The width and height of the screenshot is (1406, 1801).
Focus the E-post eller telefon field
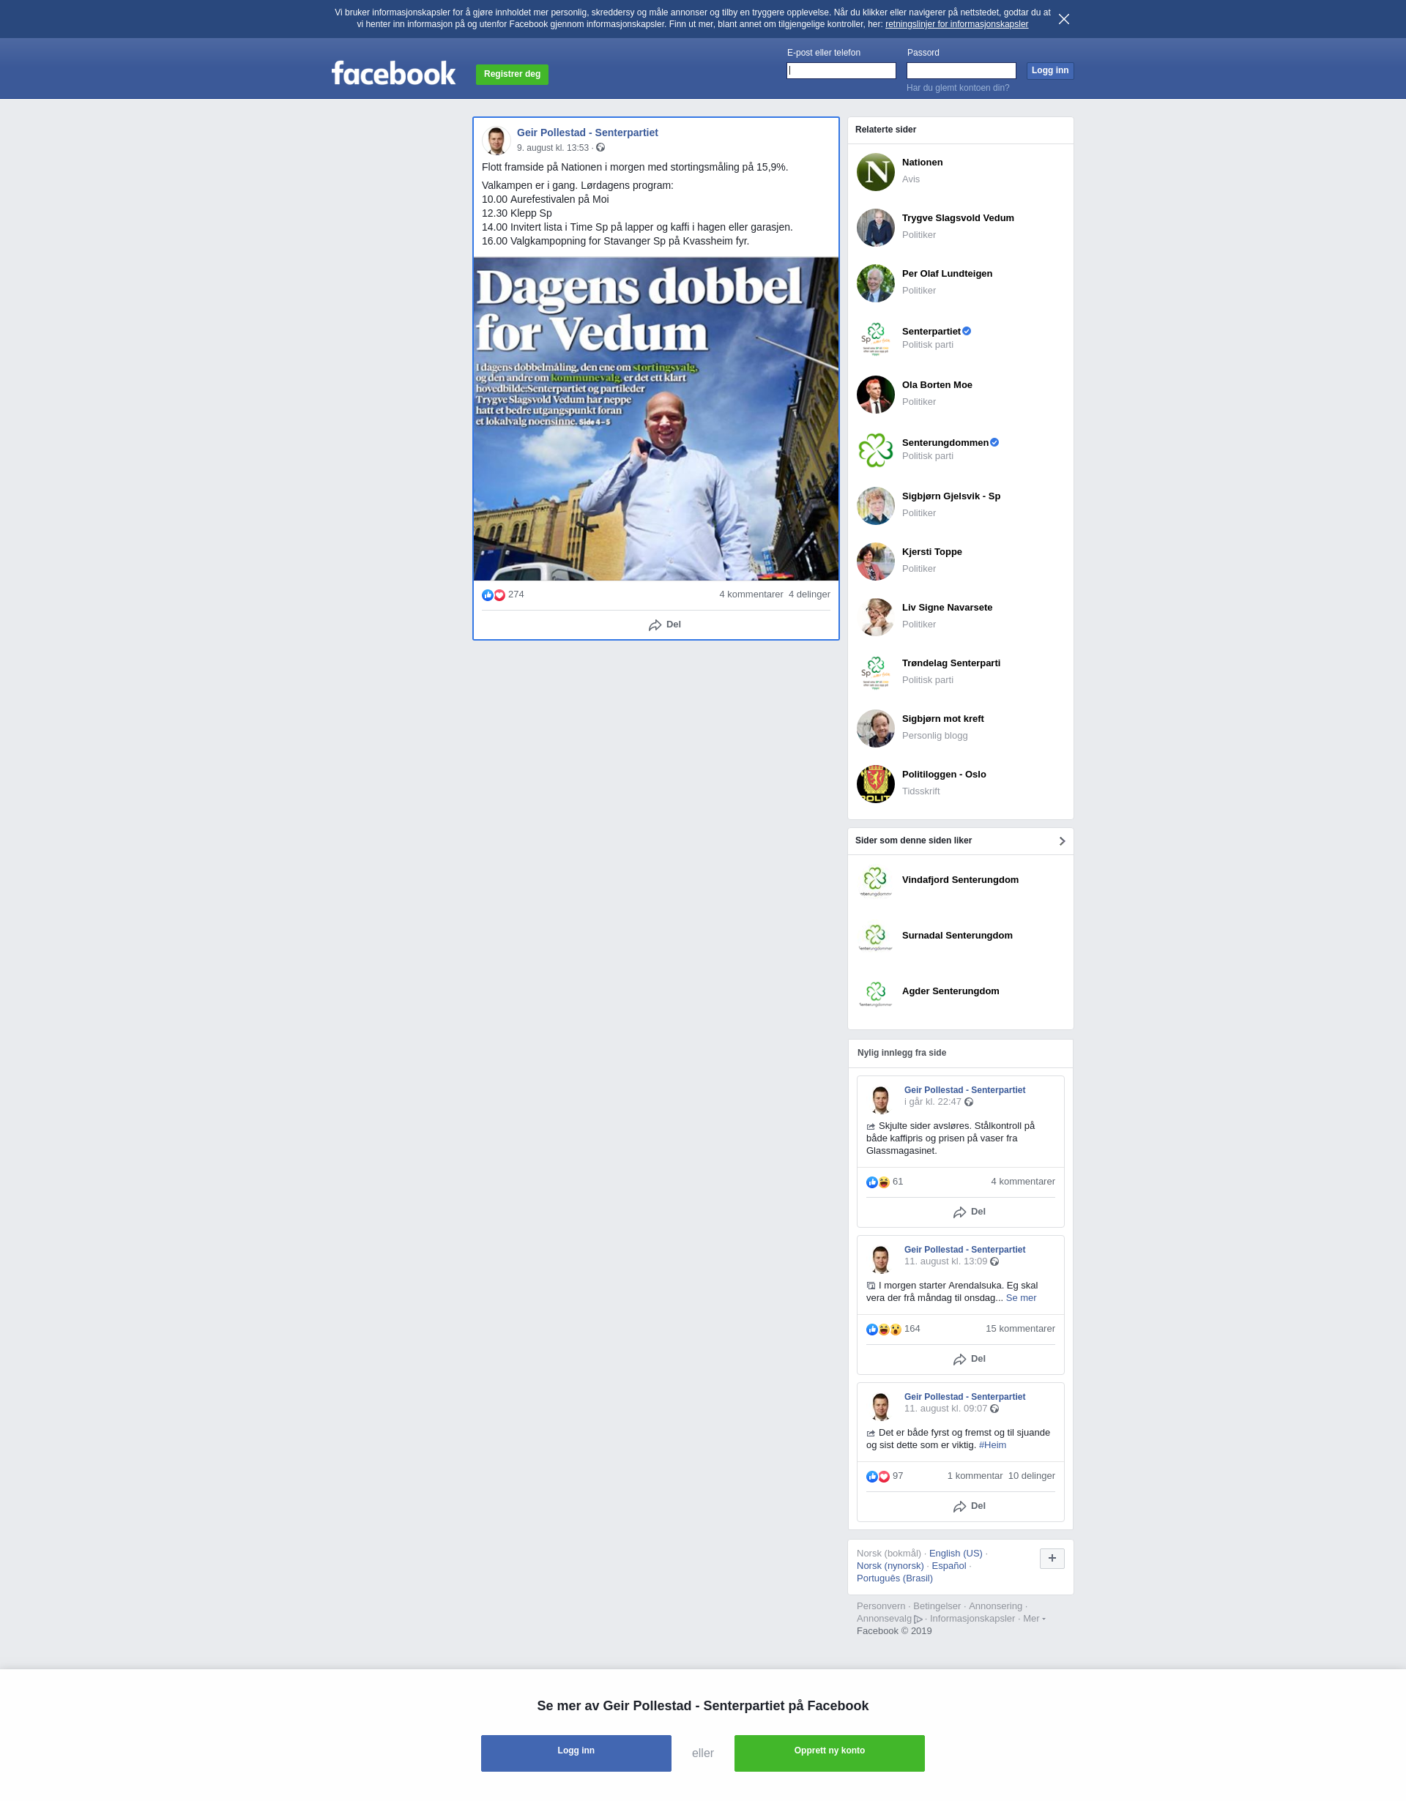click(x=841, y=71)
